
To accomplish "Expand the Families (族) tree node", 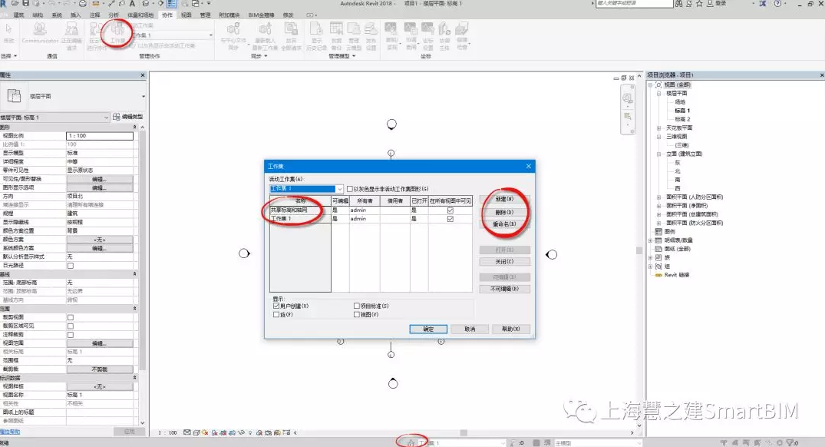I will pos(650,258).
